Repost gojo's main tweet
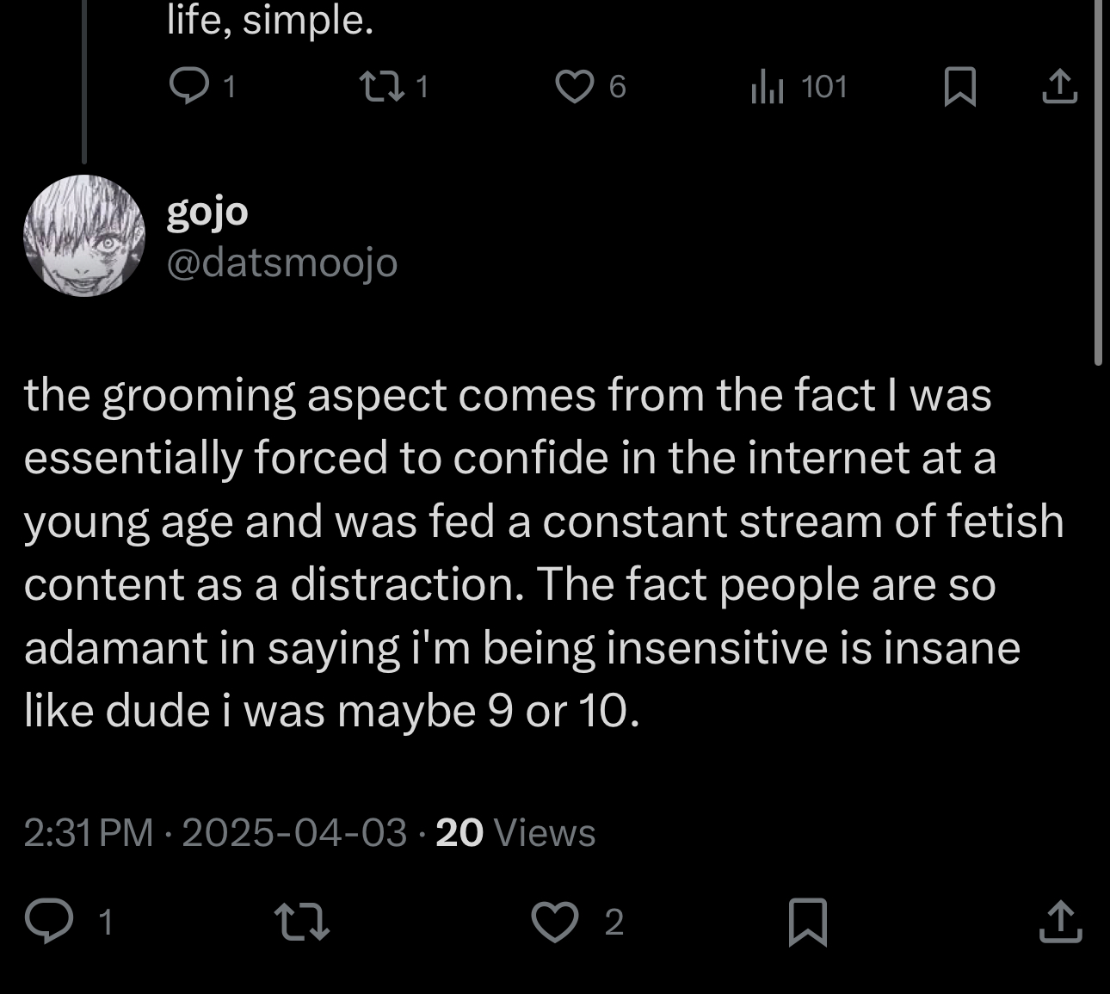This screenshot has width=1110, height=994. click(x=300, y=921)
